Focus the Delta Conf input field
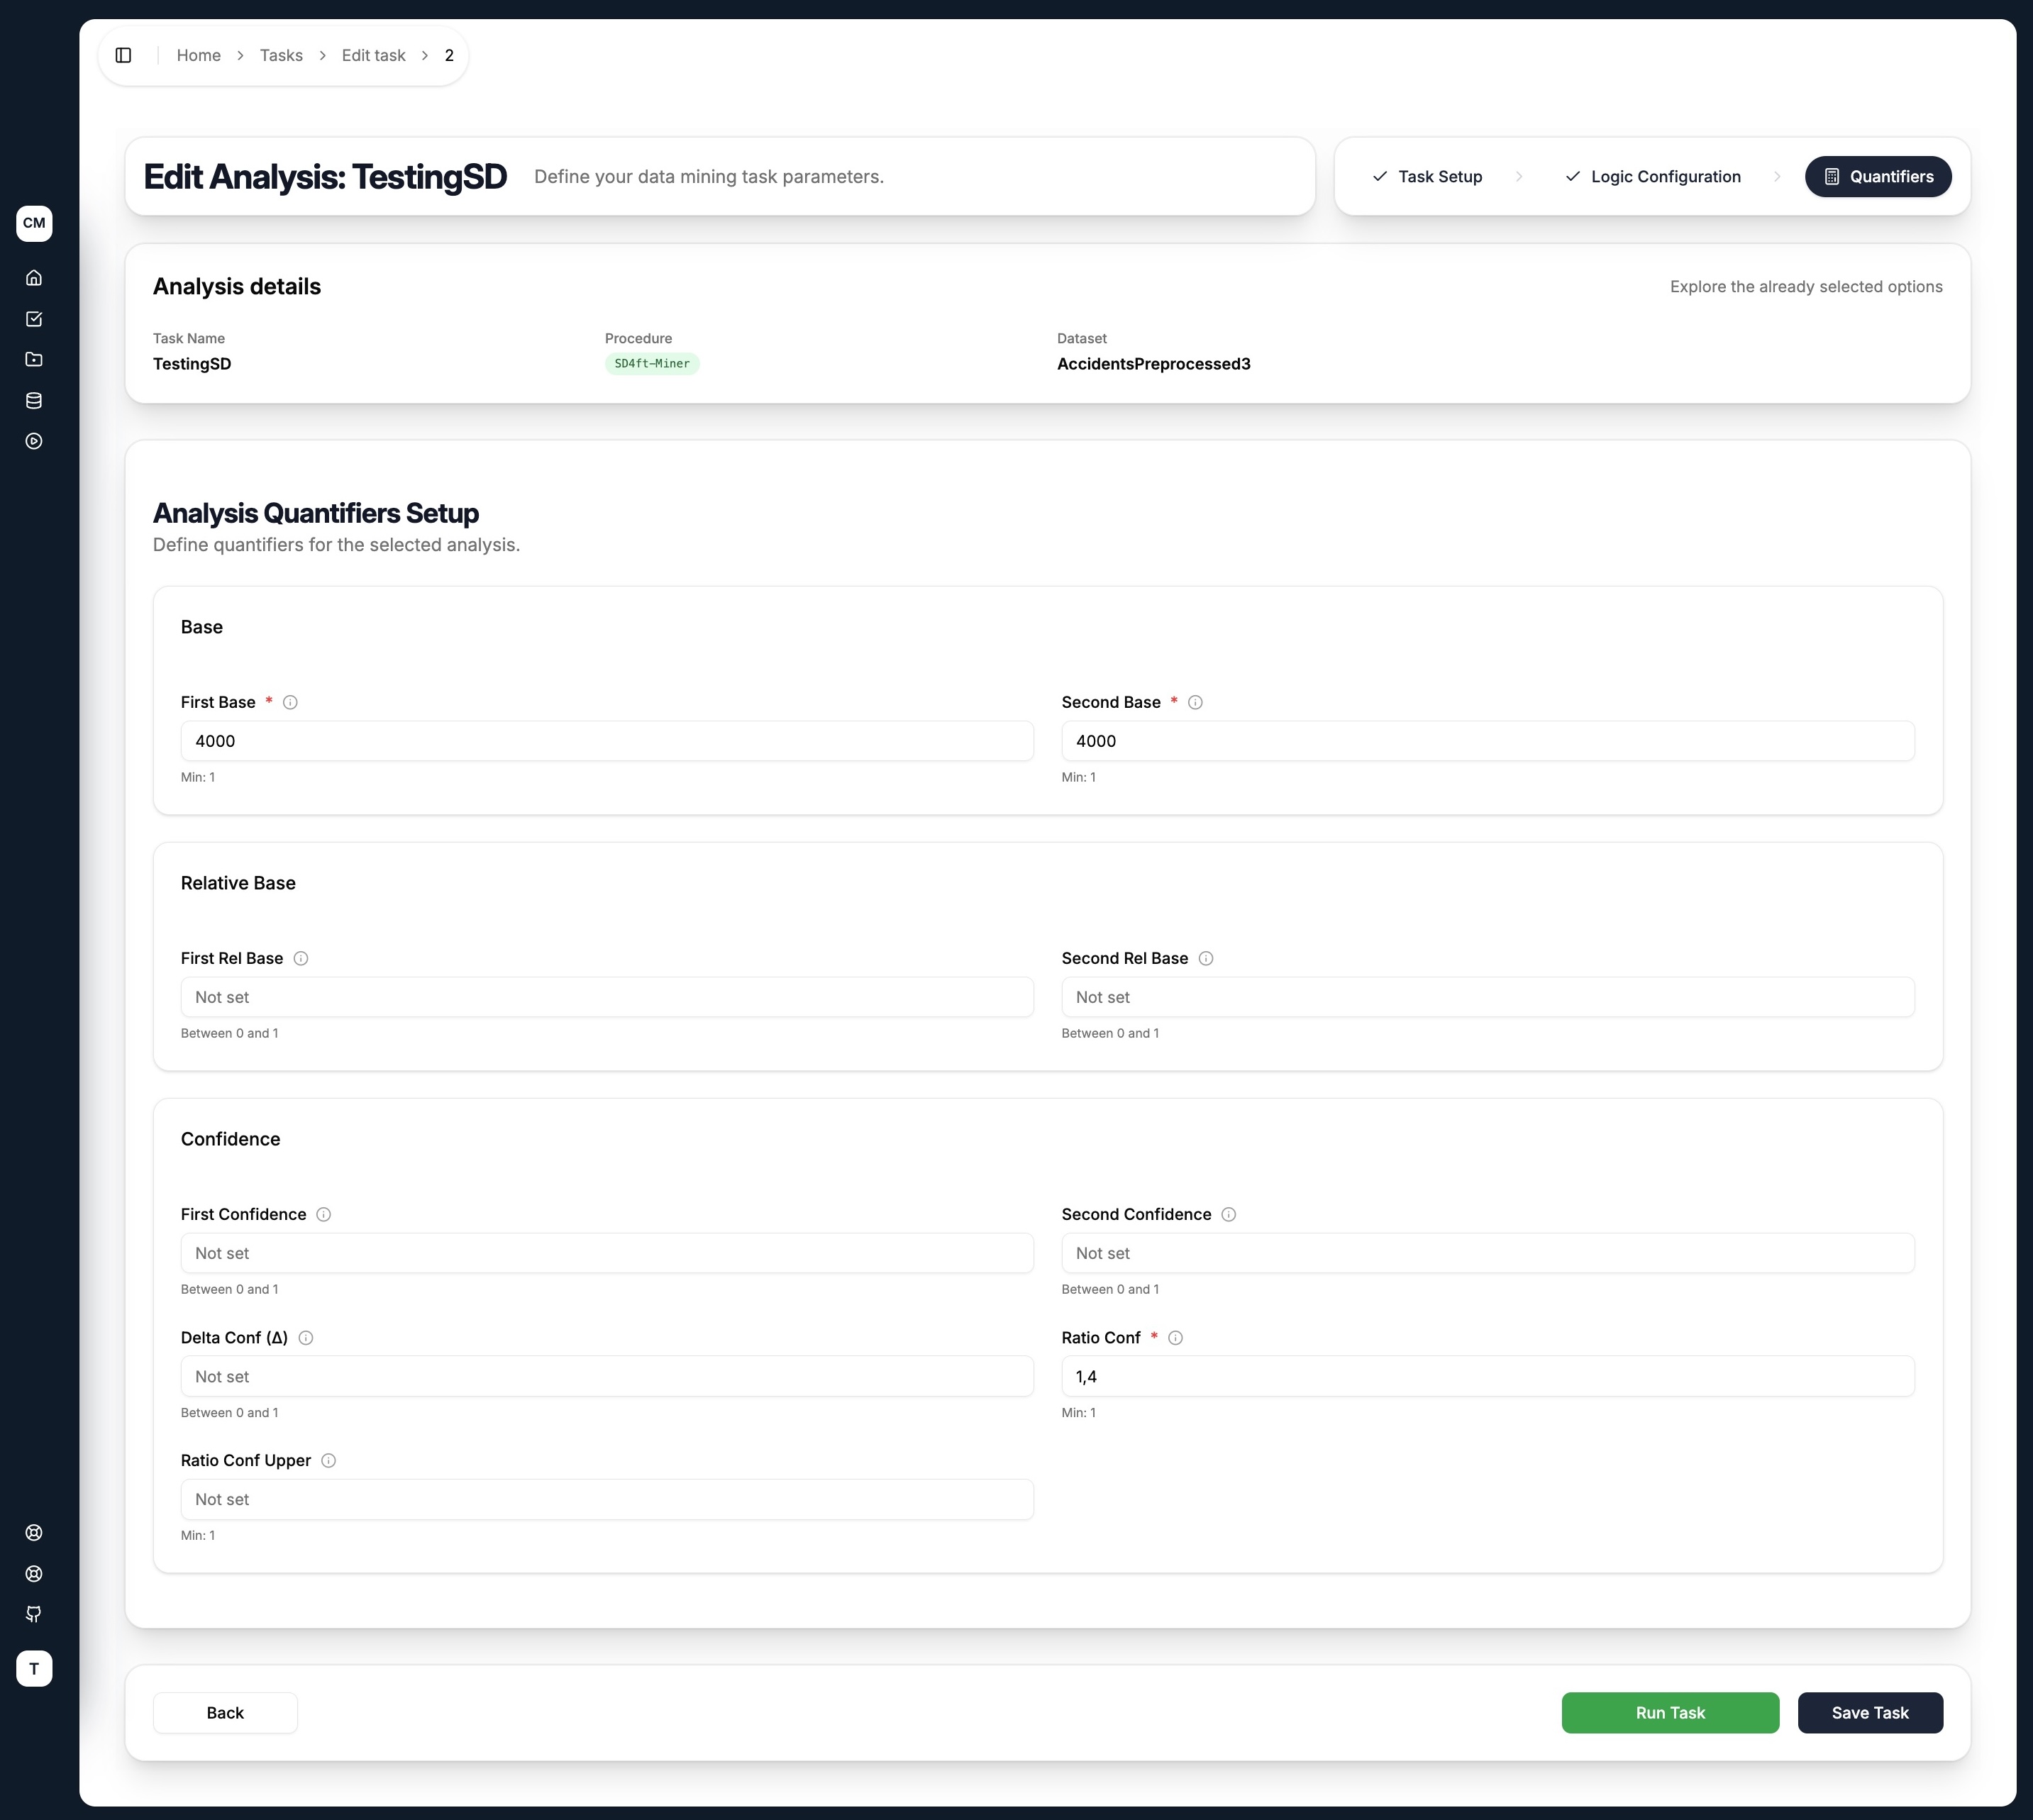Screen dimensions: 2033x1820 (x=607, y=1376)
